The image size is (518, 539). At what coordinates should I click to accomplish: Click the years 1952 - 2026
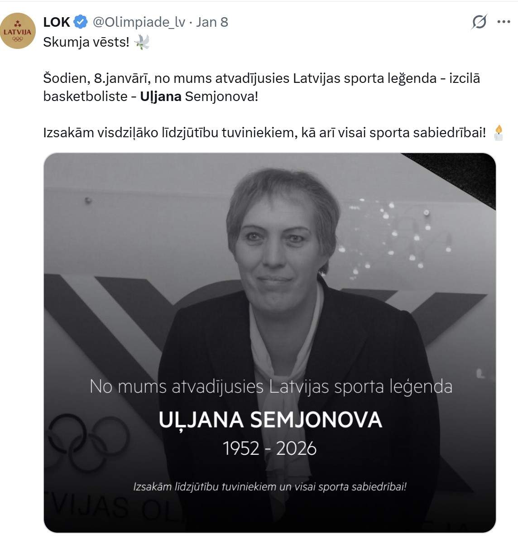(269, 448)
